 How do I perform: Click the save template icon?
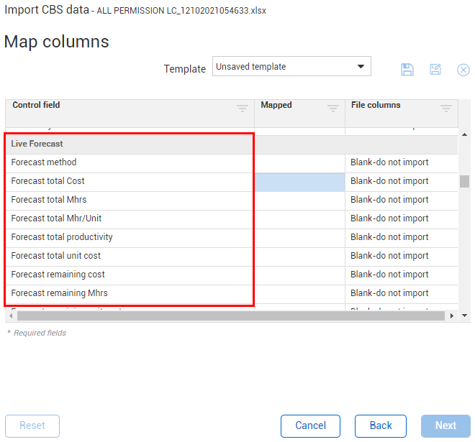coord(407,70)
